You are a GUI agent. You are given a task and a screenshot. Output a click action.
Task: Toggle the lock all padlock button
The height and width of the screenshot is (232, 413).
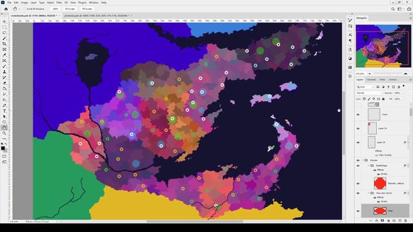pos(383,99)
